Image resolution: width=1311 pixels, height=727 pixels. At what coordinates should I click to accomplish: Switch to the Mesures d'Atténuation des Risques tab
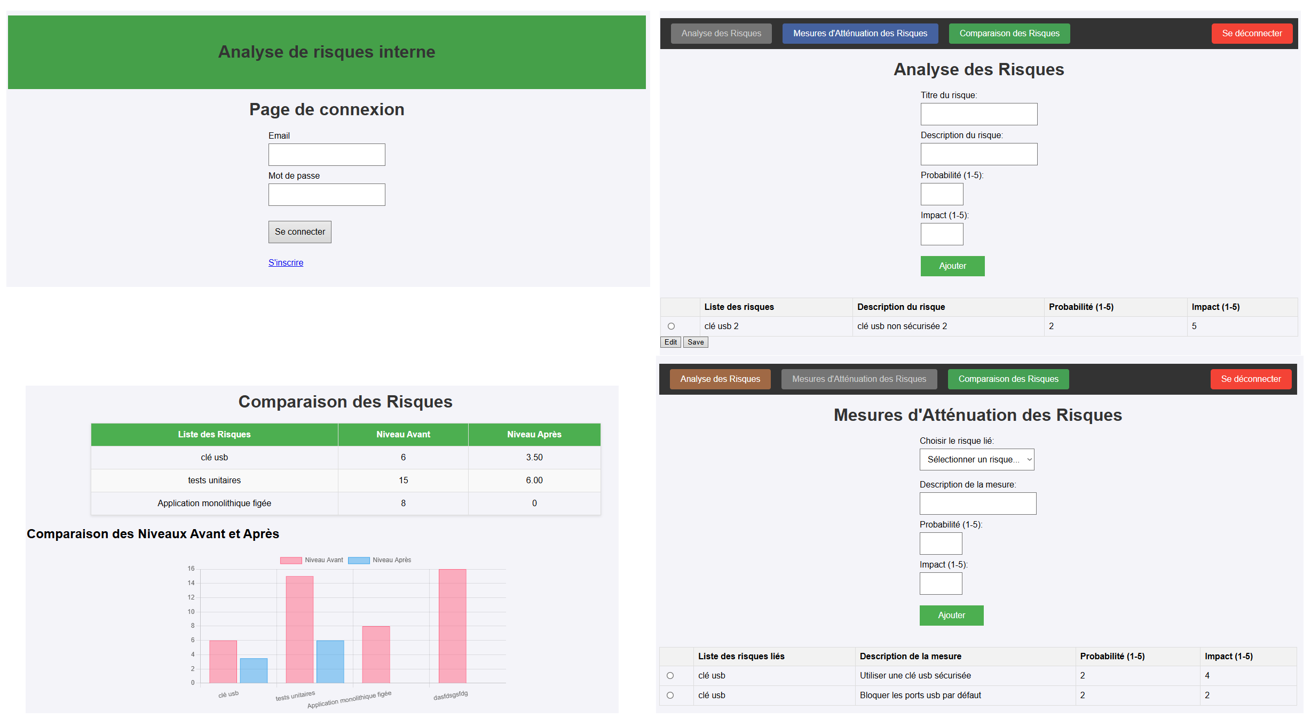860,33
